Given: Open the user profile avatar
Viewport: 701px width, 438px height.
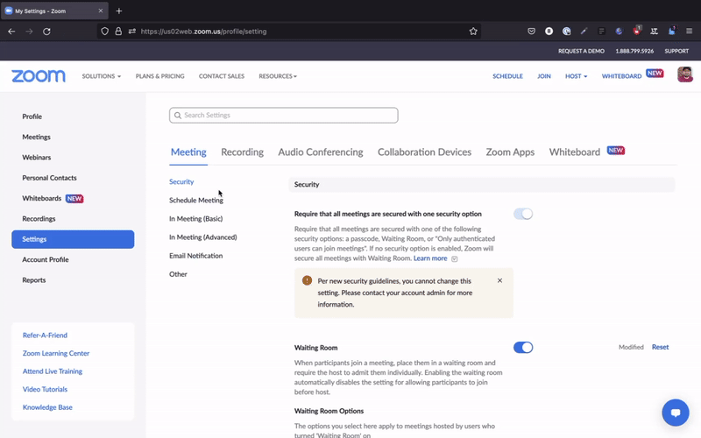Looking at the screenshot, I should tap(685, 74).
